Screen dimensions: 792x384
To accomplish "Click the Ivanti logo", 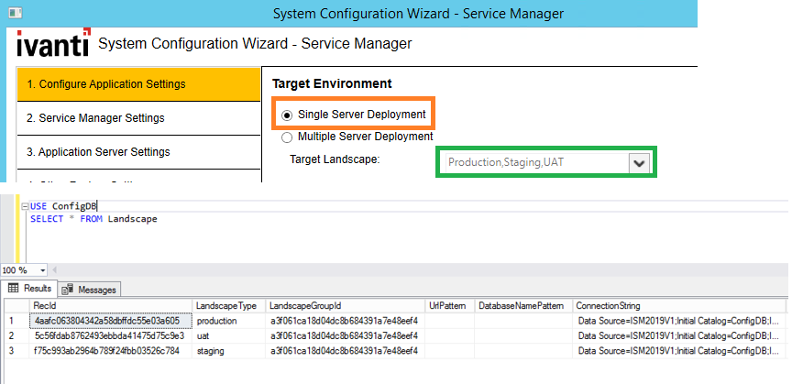I will [51, 43].
